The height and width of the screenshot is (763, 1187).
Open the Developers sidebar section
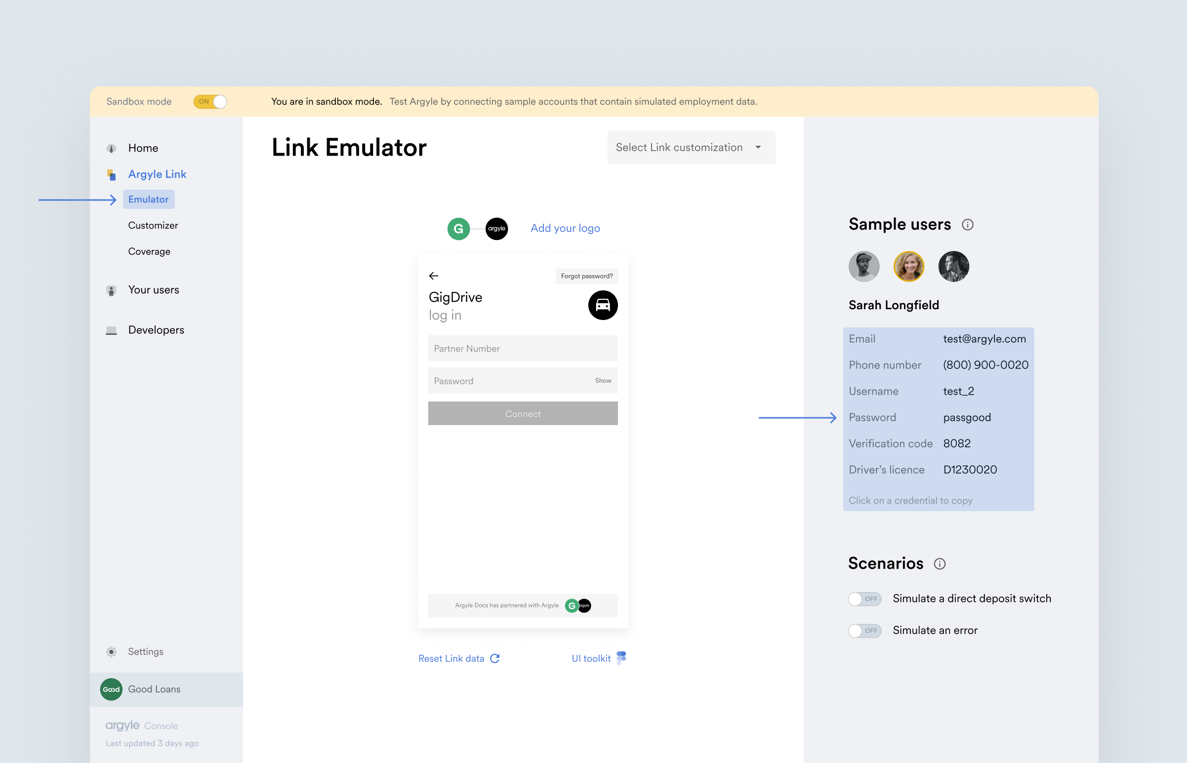pos(156,330)
